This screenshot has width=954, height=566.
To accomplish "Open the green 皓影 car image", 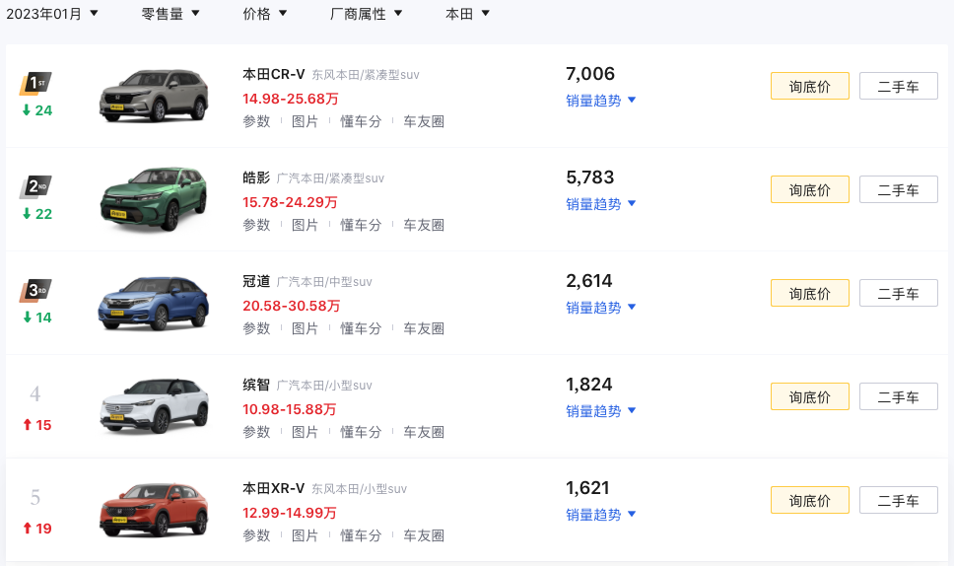I will click(x=154, y=199).
